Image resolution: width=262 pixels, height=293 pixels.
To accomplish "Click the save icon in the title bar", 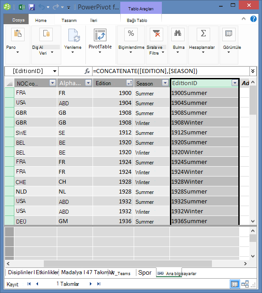I will (x=32, y=7).
